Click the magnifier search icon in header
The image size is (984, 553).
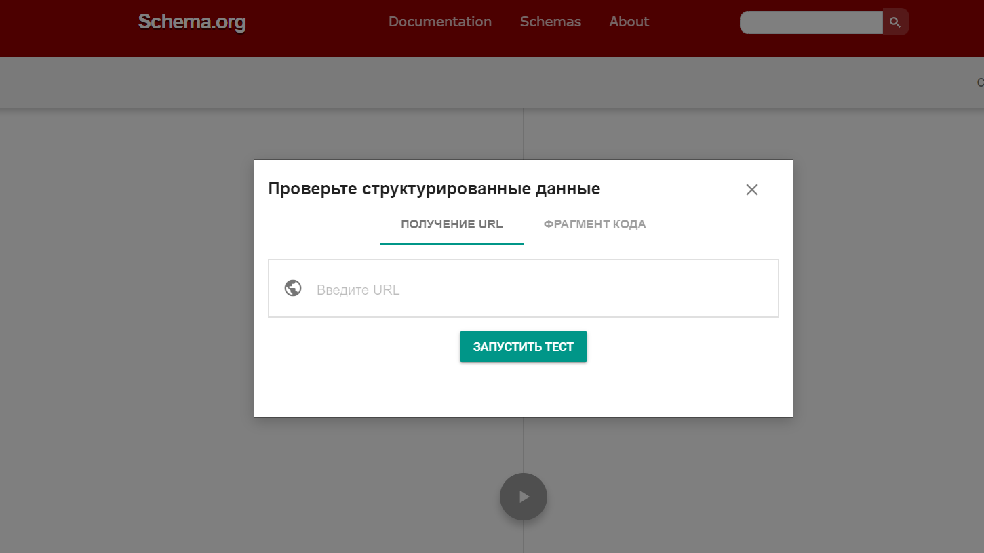coord(895,22)
